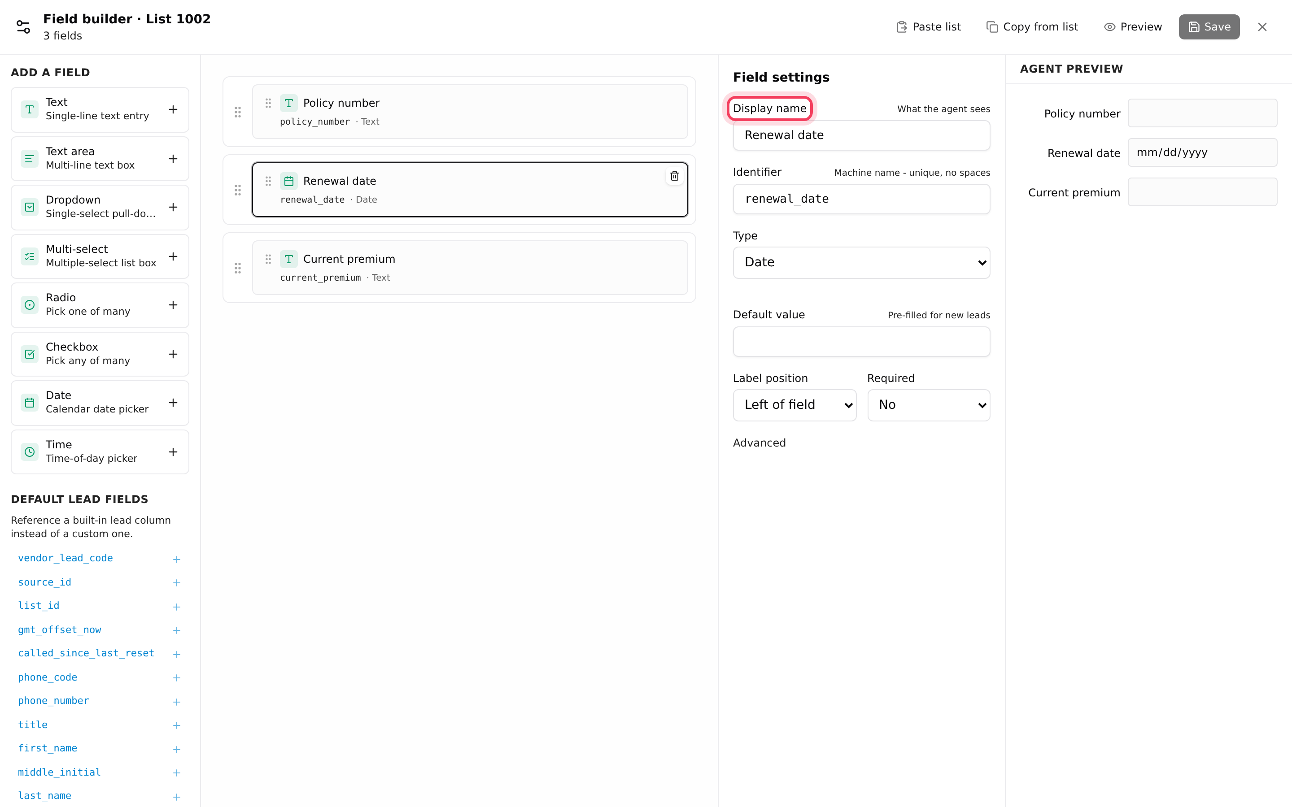Image resolution: width=1292 pixels, height=807 pixels.
Task: Add a Time field via plus icon
Action: point(173,451)
